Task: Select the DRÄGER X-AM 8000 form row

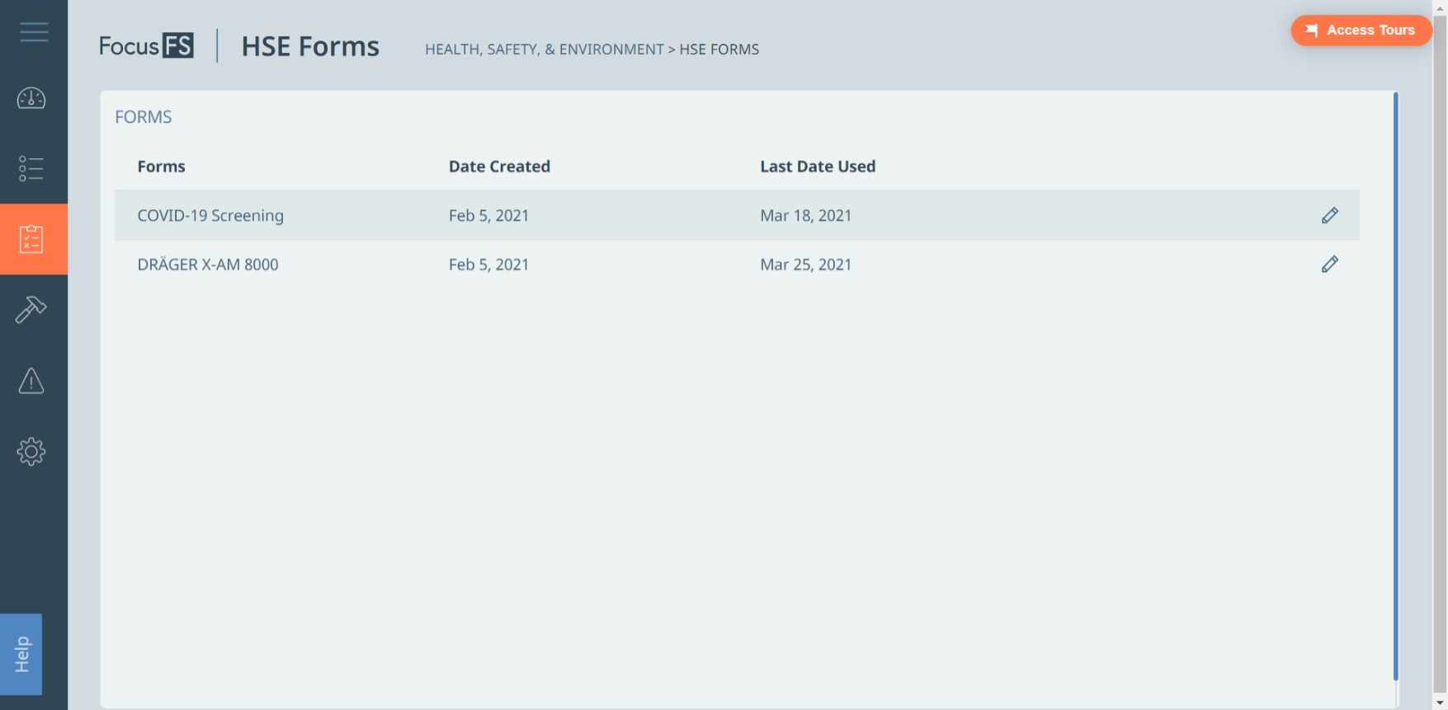Action: pyautogui.click(x=737, y=265)
